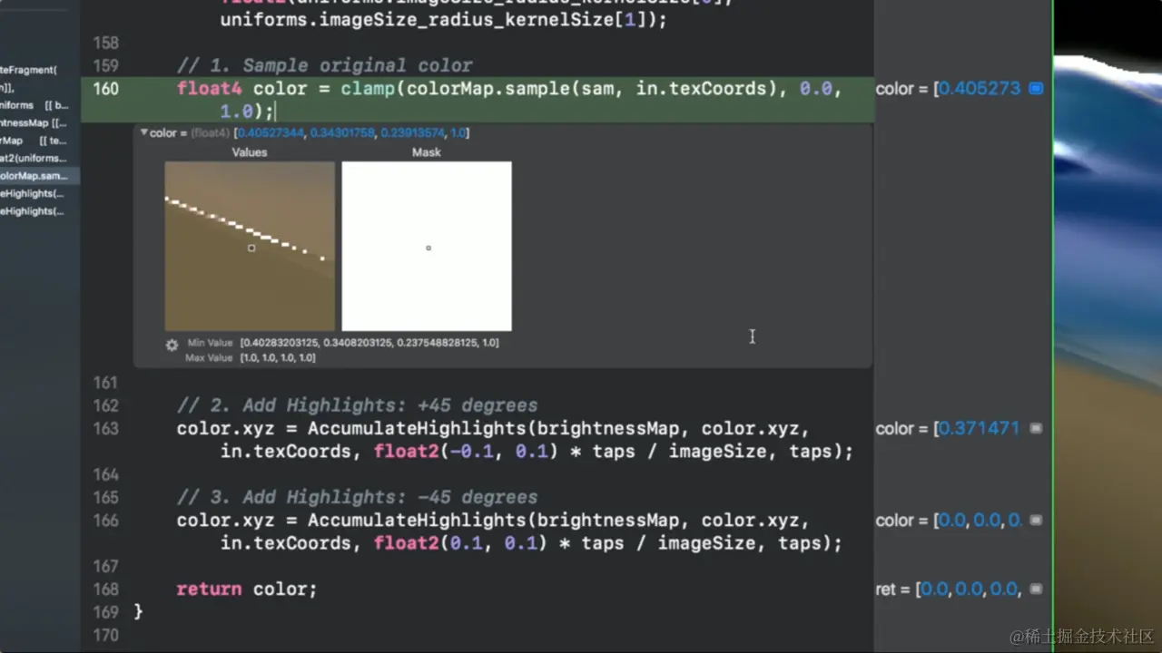
Task: Open the gear settings in the value popover
Action: tap(172, 345)
